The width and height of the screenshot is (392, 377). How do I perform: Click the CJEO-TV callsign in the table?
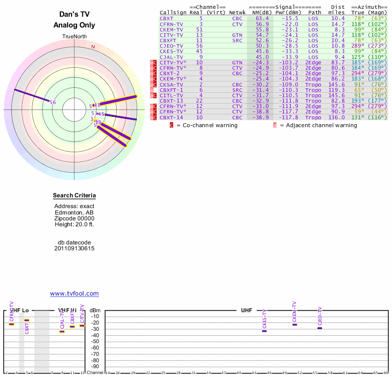click(171, 46)
